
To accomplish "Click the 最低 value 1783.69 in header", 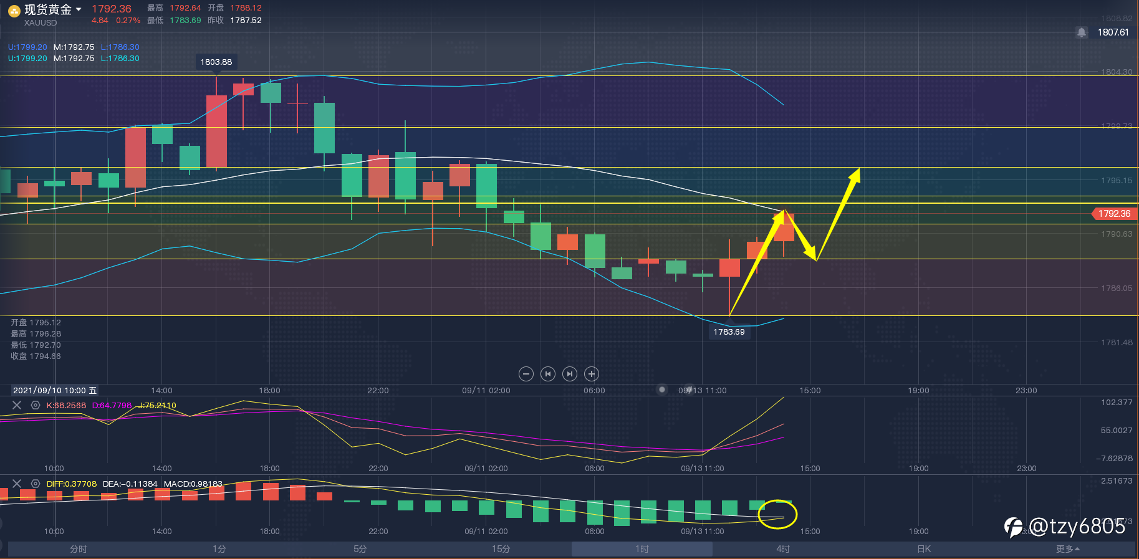I will coord(185,21).
